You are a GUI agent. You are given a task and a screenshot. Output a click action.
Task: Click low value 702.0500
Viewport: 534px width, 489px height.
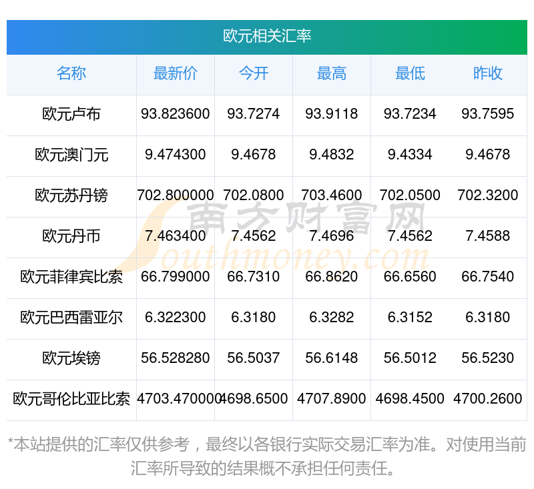point(410,195)
